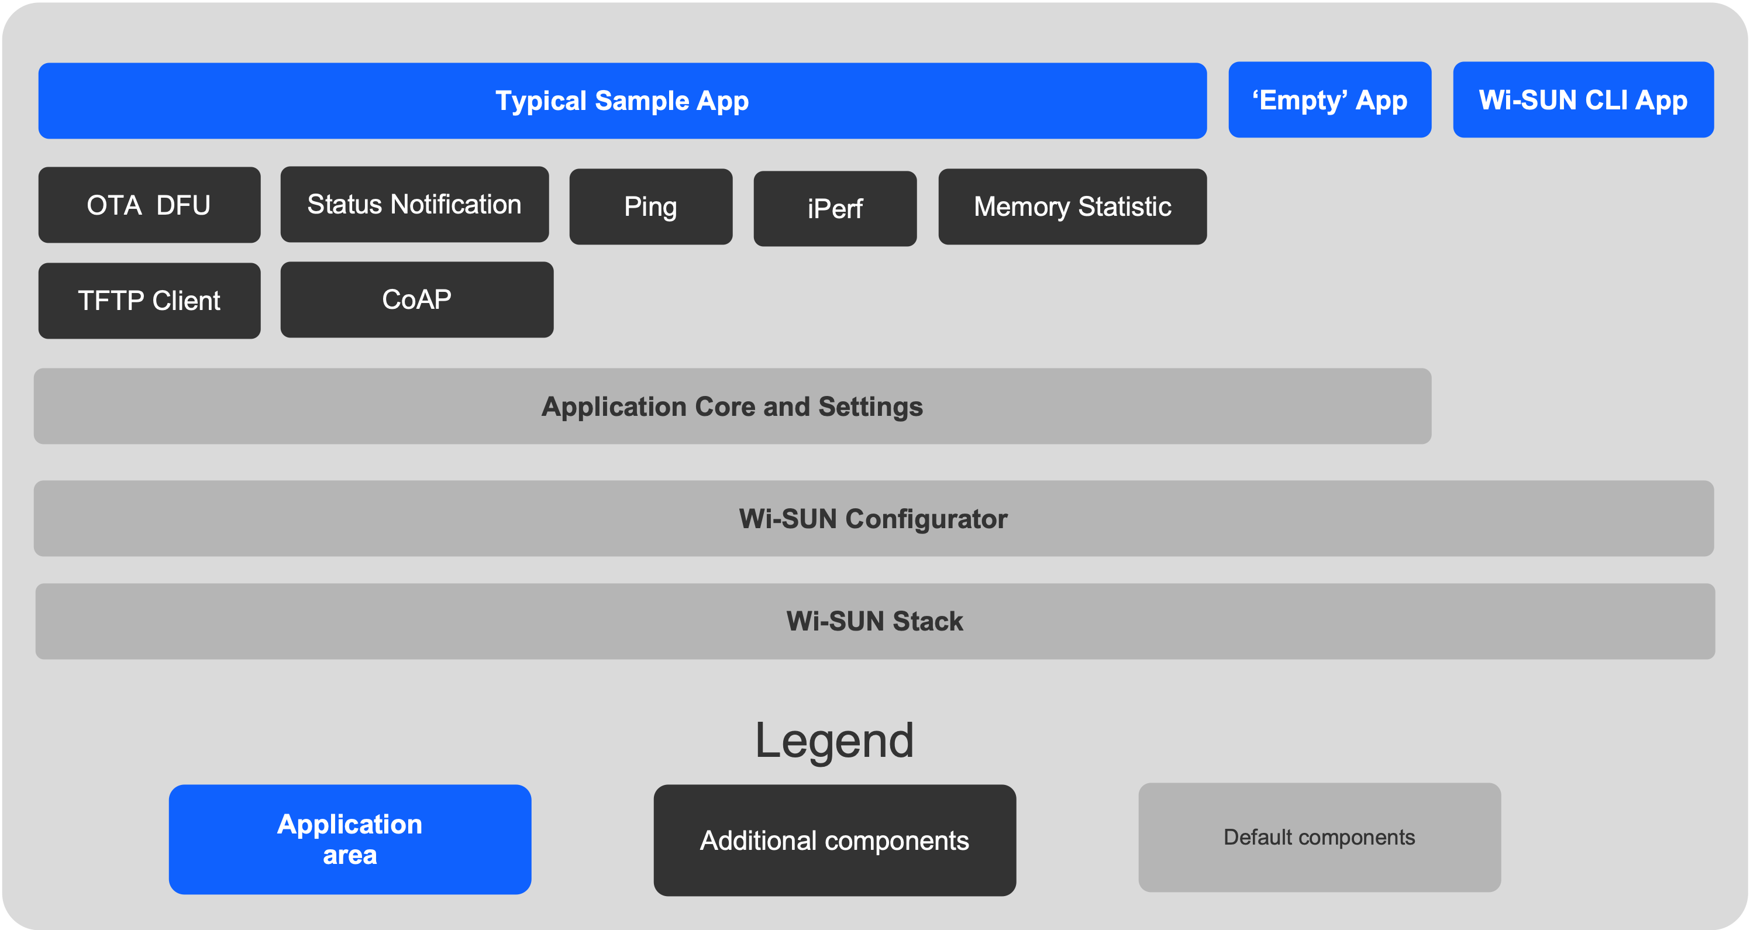Click the TFTP Client component
Image resolution: width=1750 pixels, height=930 pixels.
click(150, 301)
